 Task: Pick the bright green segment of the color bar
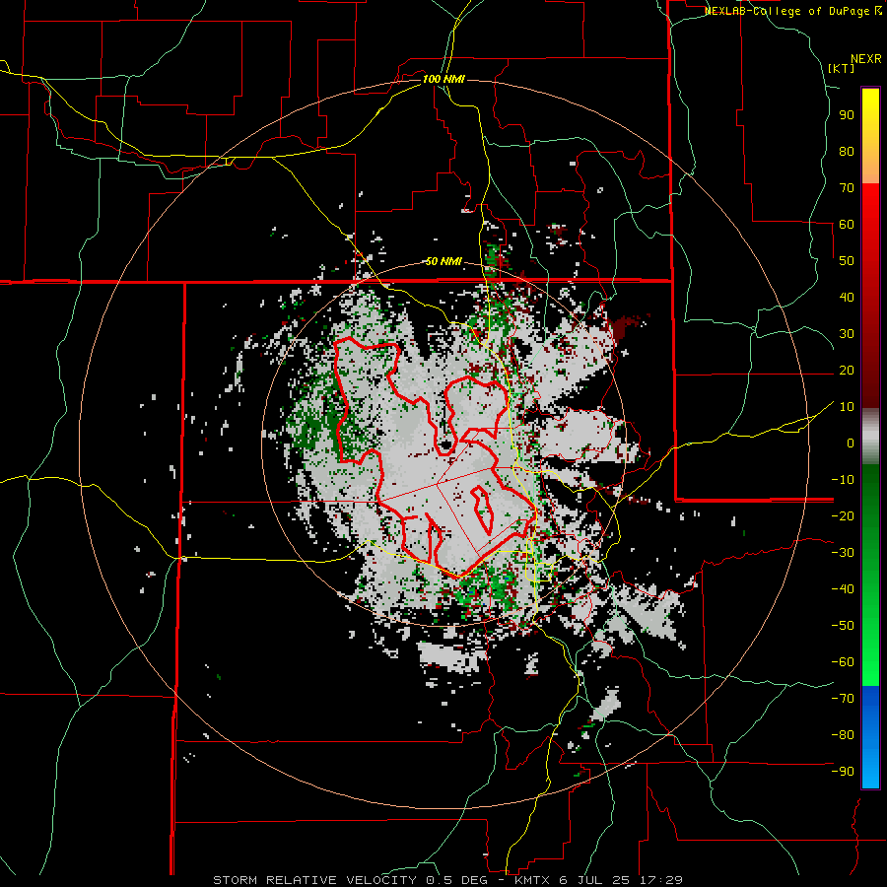tap(870, 650)
